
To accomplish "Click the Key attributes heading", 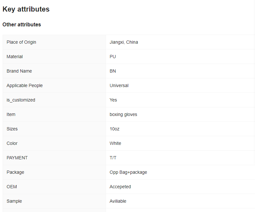I will tap(26, 9).
